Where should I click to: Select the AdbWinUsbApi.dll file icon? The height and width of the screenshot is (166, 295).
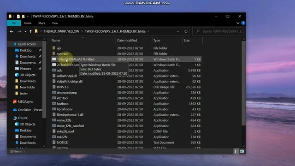point(54,82)
